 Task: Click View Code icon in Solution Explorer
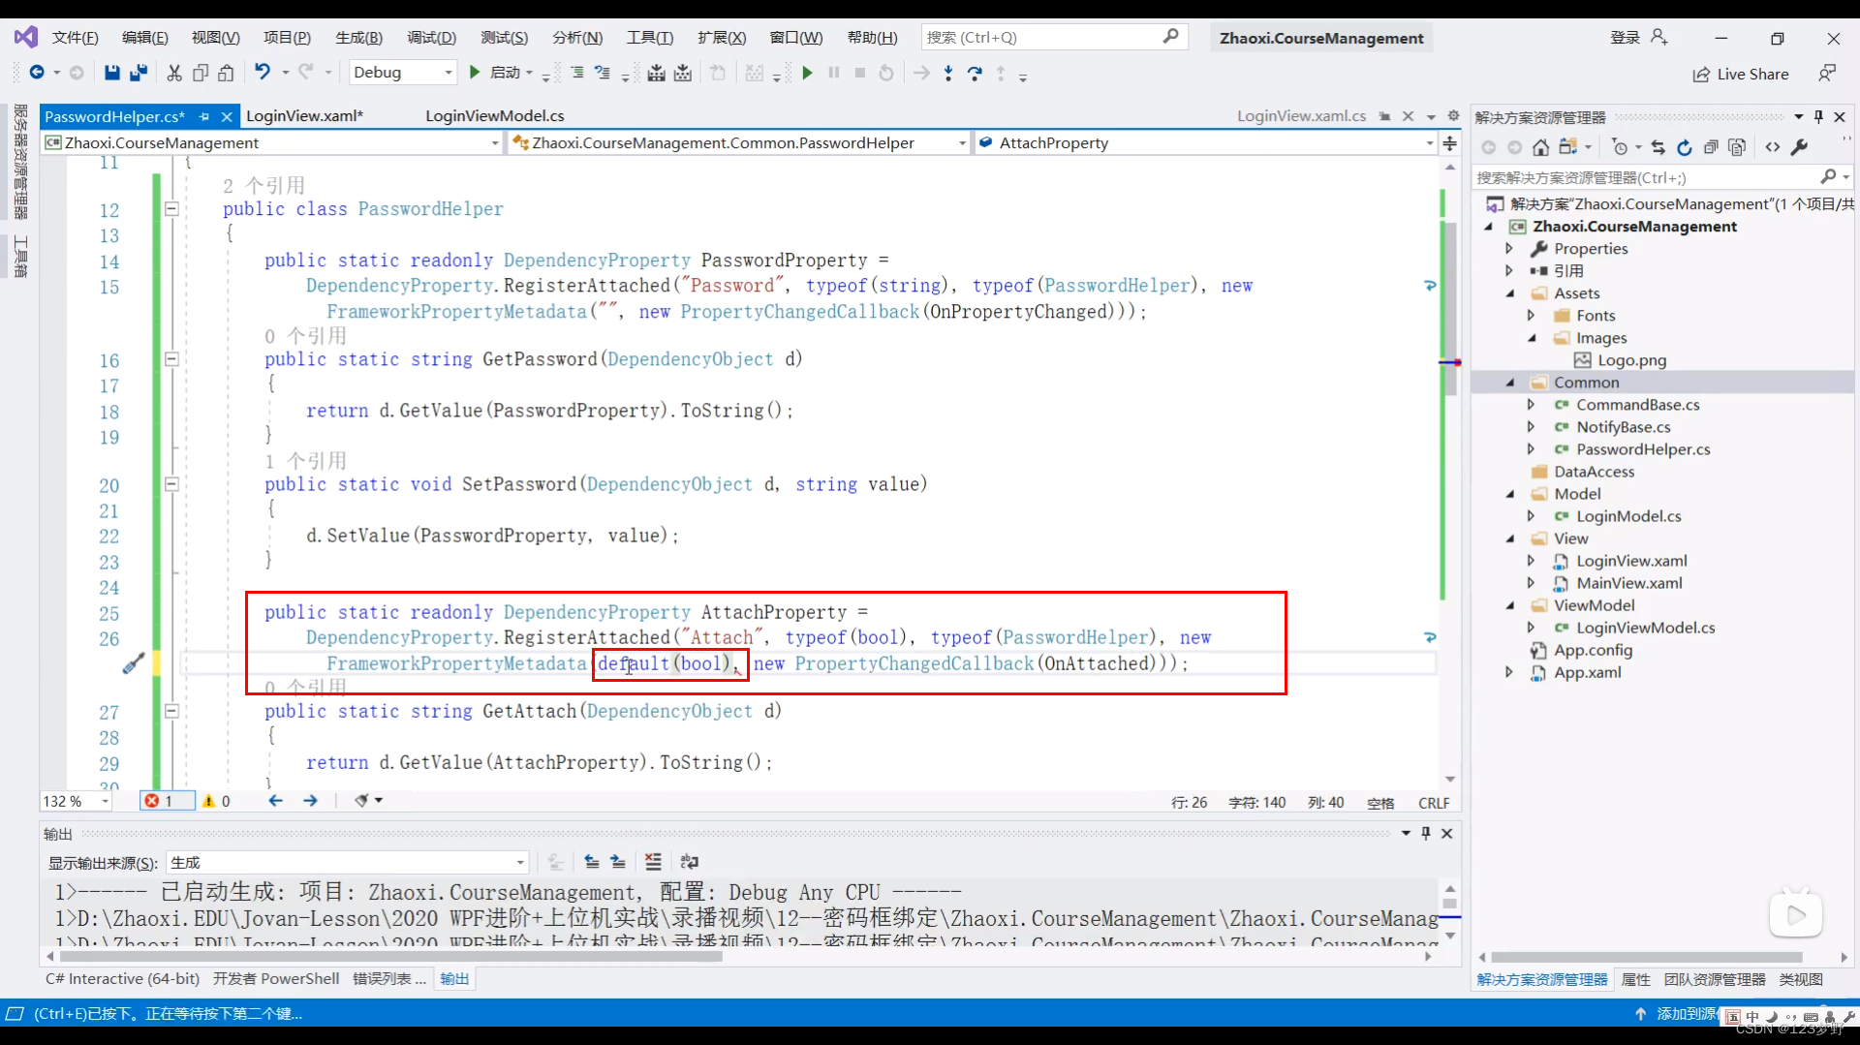(1773, 147)
